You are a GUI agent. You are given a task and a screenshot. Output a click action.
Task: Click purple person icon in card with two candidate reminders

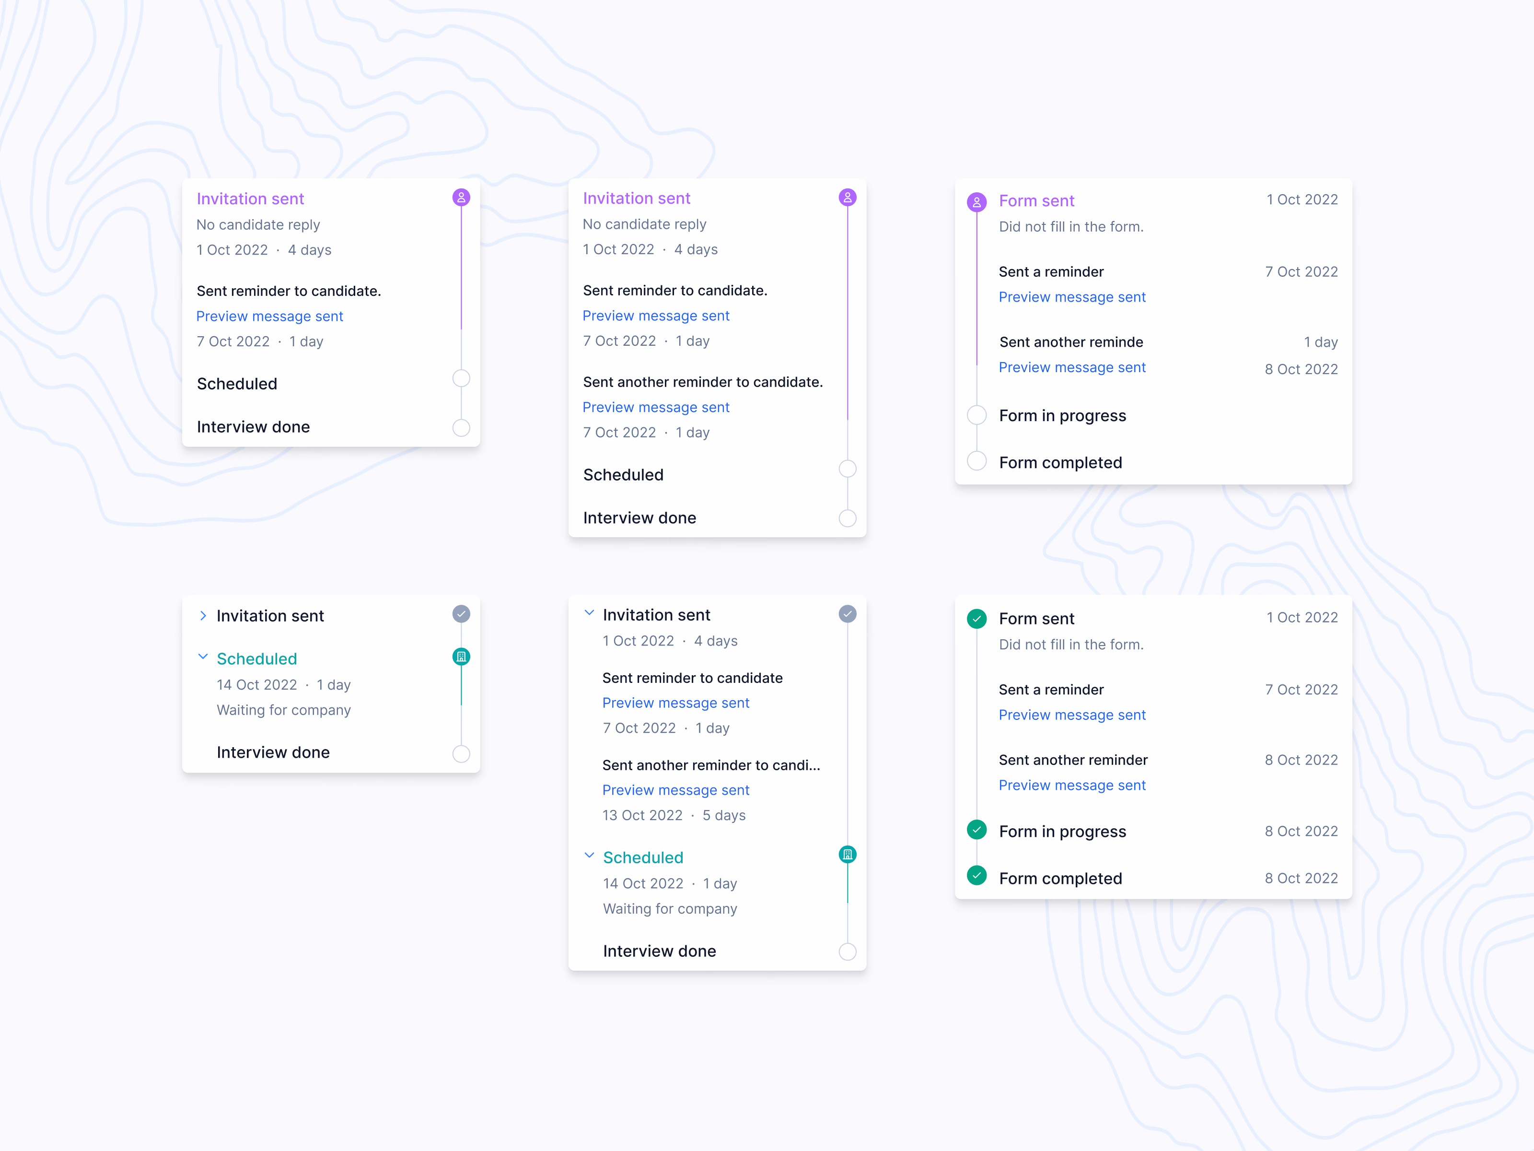click(848, 198)
